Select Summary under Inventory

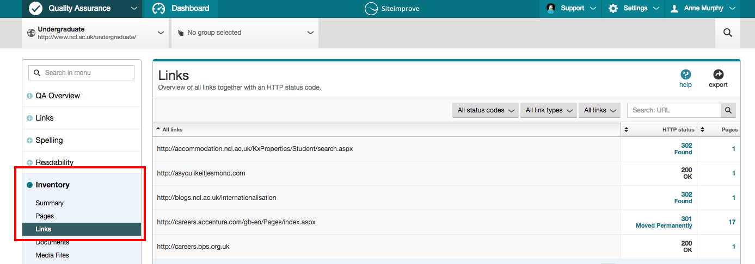(x=50, y=203)
